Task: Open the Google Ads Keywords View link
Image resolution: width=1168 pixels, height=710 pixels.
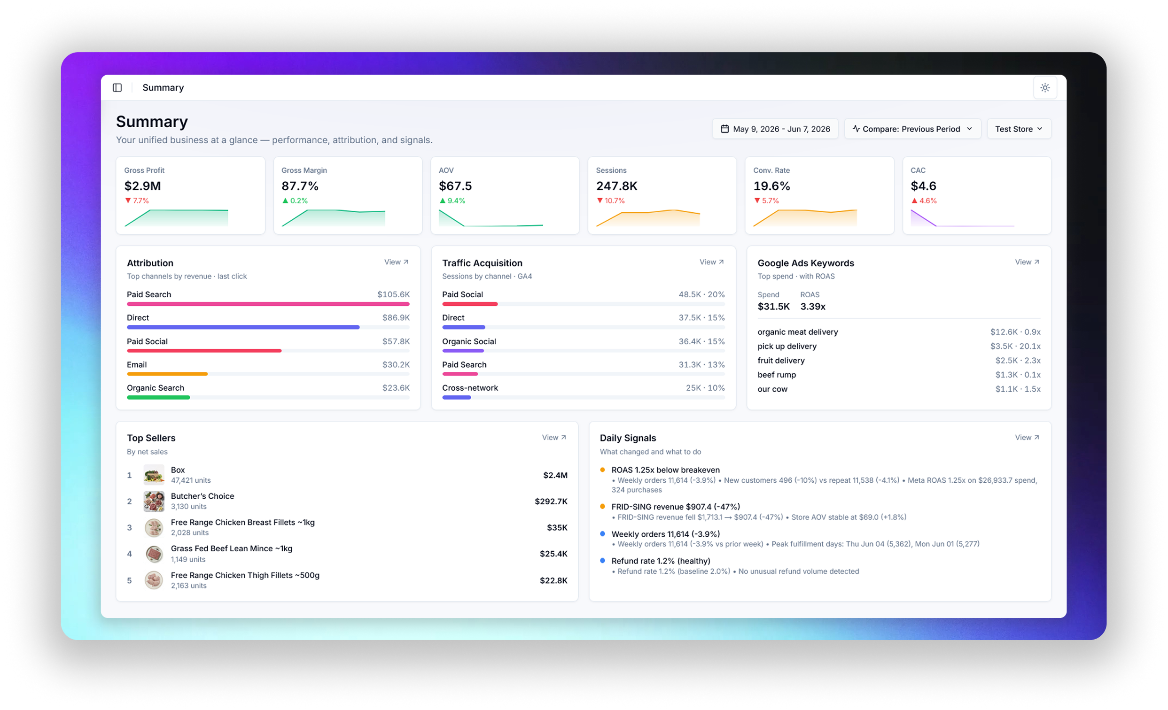Action: click(x=1026, y=262)
